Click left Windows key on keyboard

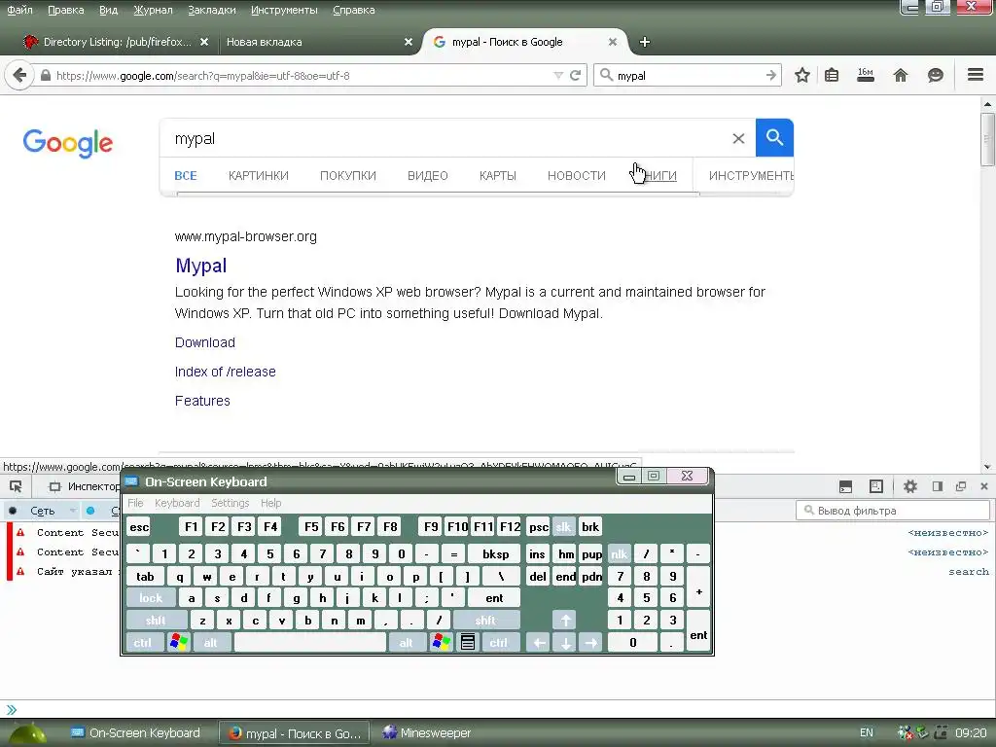click(179, 642)
